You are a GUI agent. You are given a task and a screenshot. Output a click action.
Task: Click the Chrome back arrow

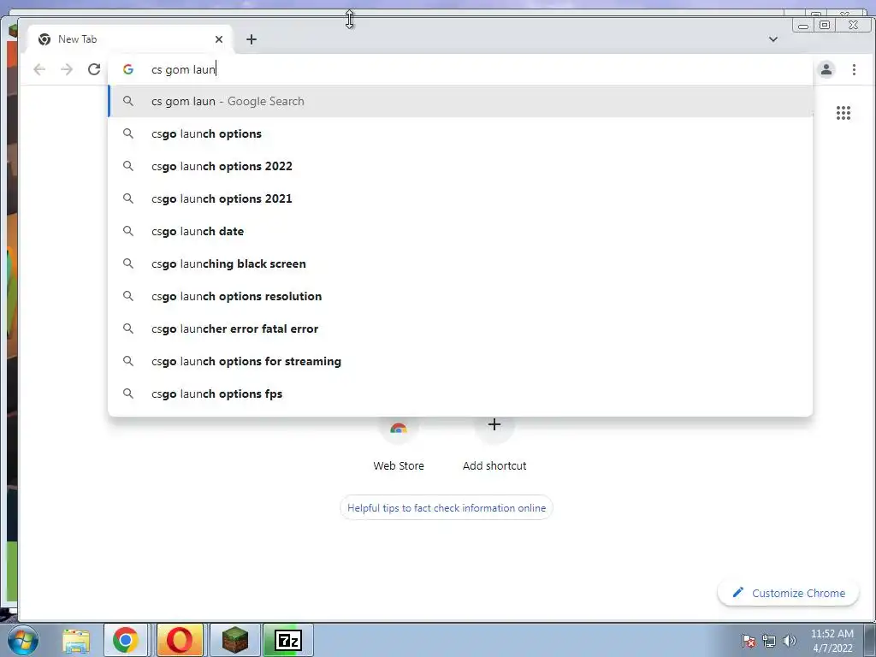tap(39, 69)
